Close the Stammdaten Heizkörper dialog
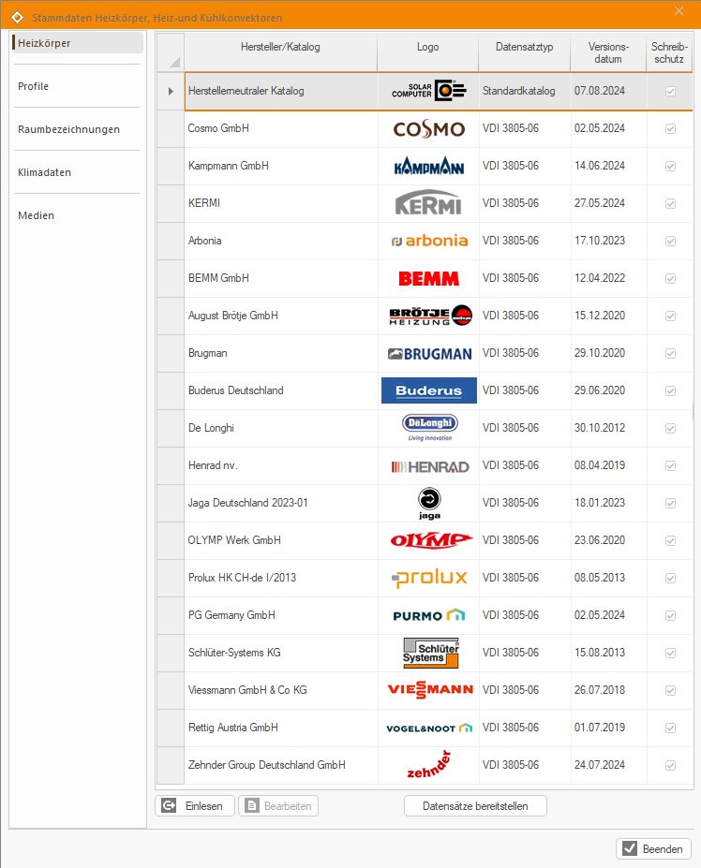Screen dimensions: 701x868 click(x=679, y=11)
